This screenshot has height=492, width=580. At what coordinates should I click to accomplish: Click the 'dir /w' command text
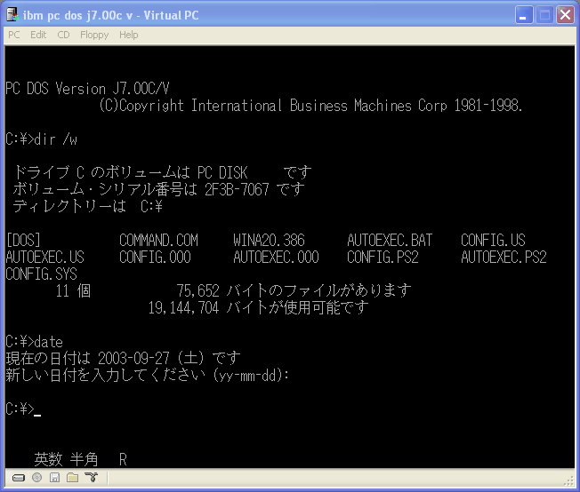[55, 139]
